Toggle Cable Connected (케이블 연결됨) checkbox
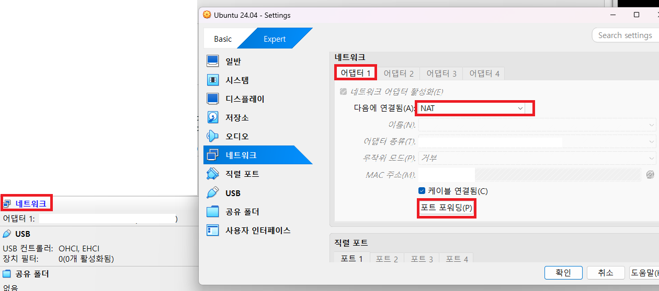The height and width of the screenshot is (291, 659). 422,191
